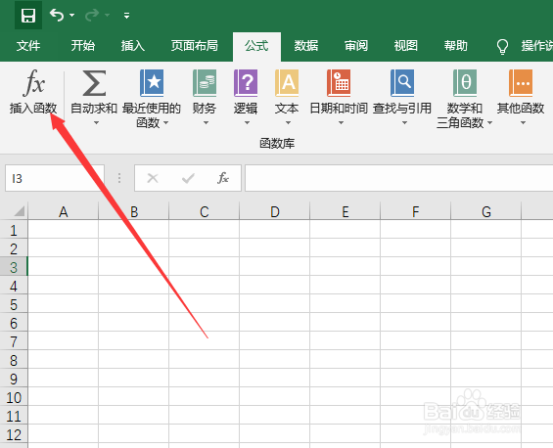Expand the 其他函数 dropdown arrow
Image resolution: width=553 pixels, height=448 pixels.
[523, 122]
